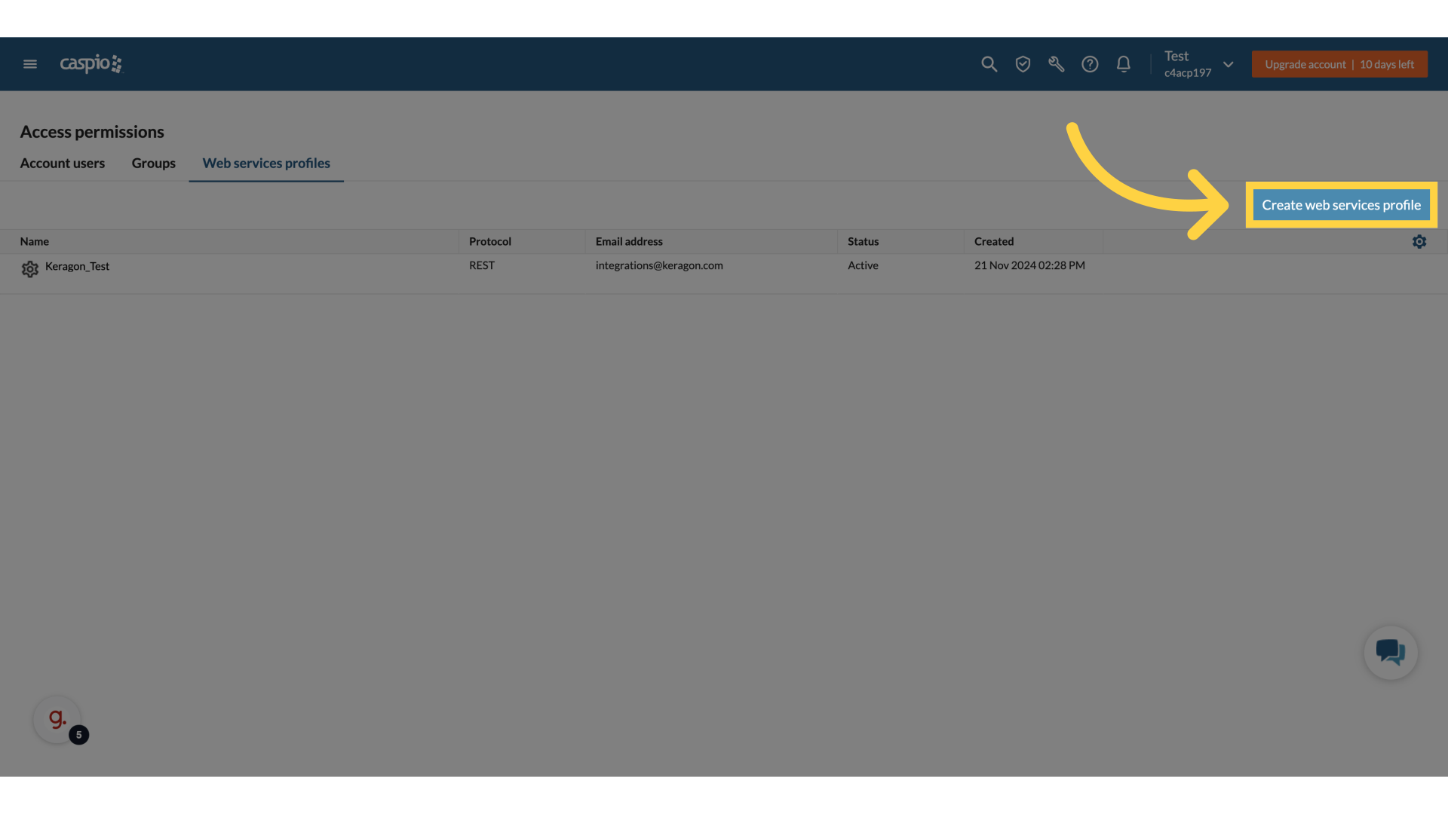Viewport: 1448px width, 814px height.
Task: Click the 21 Nov 2024 created date
Action: click(x=1029, y=265)
